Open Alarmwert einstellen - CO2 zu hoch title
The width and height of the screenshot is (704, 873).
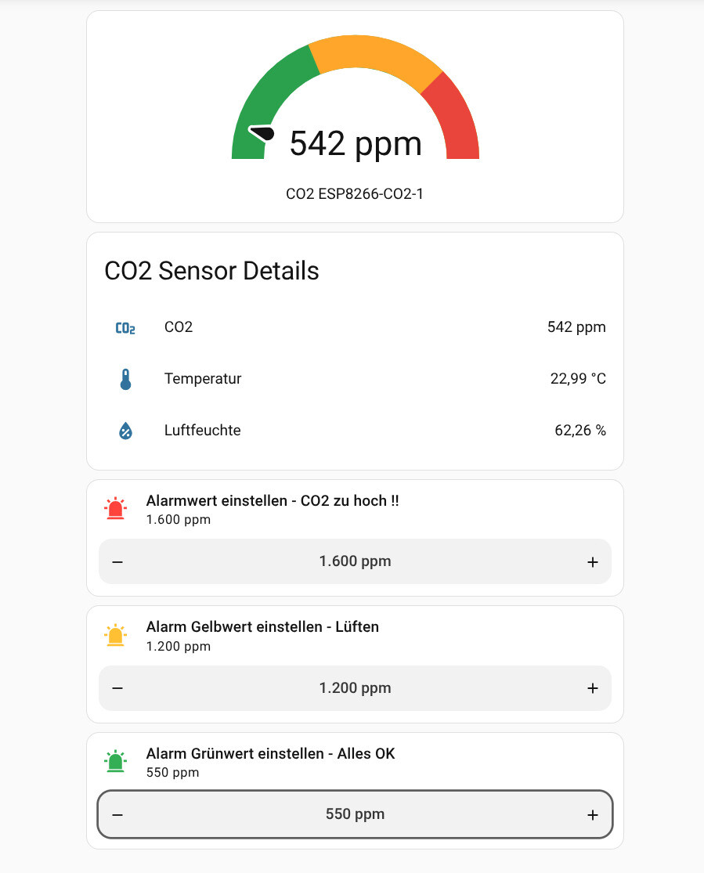pyautogui.click(x=273, y=500)
